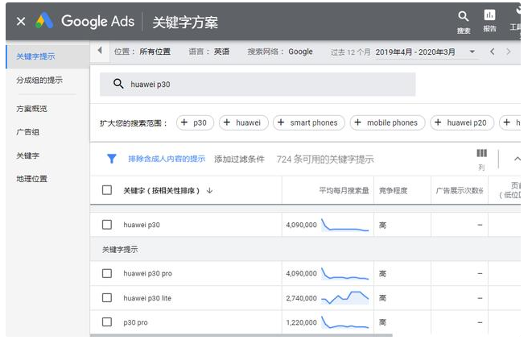Click the blue filter funnel icon
This screenshot has height=344, width=532.
click(112, 159)
